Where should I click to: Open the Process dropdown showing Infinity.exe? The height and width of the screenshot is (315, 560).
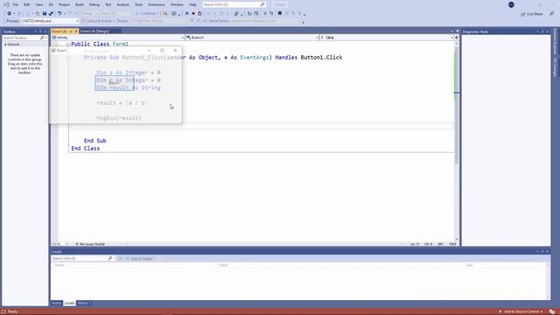50,21
